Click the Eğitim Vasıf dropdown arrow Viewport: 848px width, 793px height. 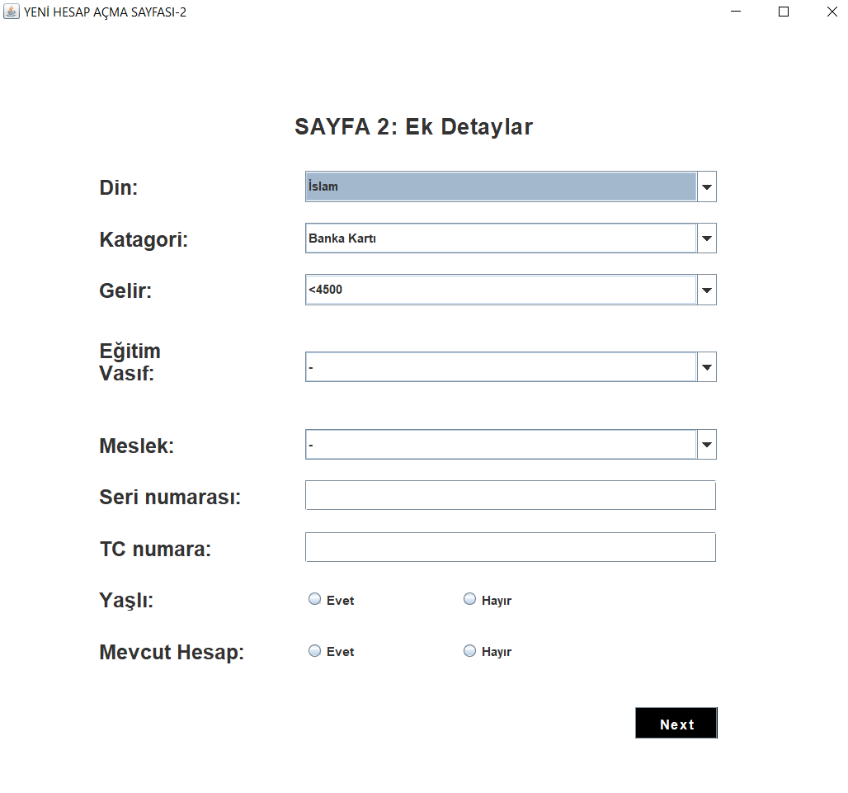[706, 366]
